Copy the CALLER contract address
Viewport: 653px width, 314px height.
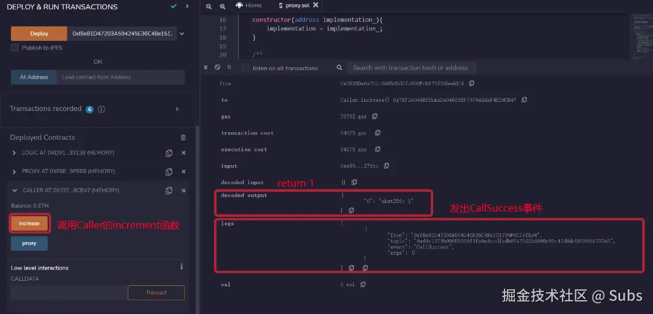(x=169, y=190)
